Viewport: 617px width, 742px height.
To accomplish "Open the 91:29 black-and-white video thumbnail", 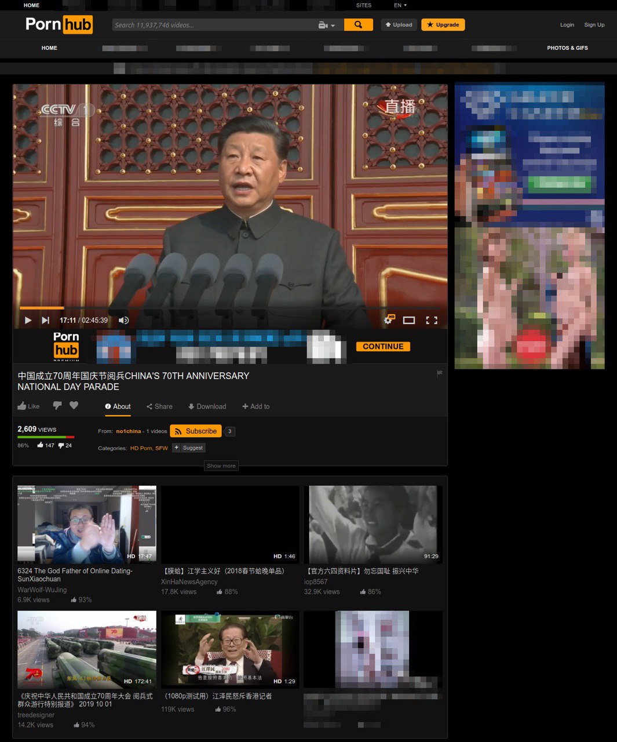I will click(x=373, y=525).
